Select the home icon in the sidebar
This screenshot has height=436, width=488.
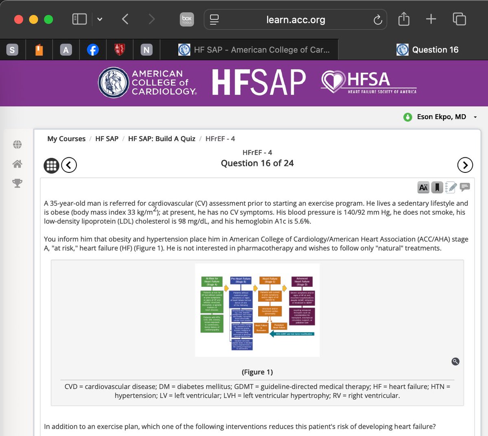point(17,164)
